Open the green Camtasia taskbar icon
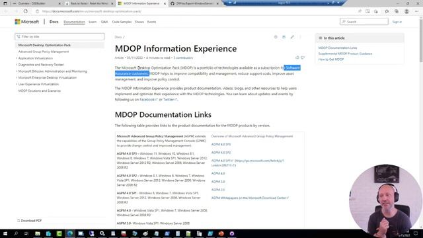This screenshot has width=423, height=238. [x=59, y=233]
